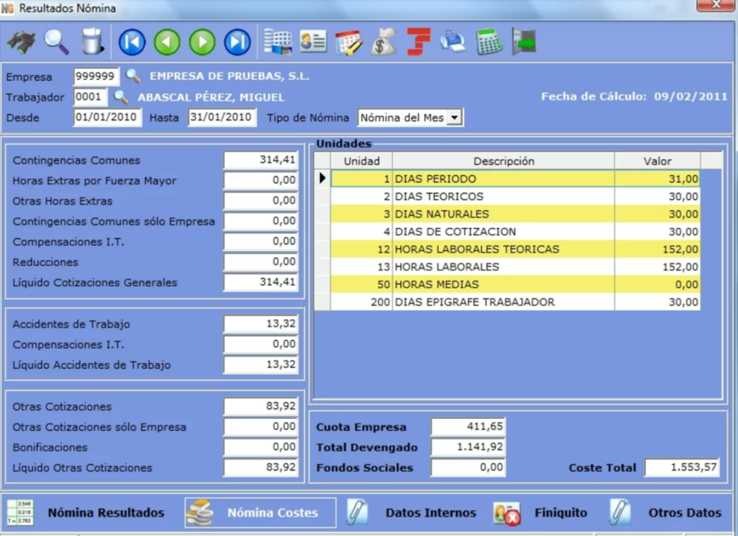This screenshot has width=738, height=536.
Task: Click magnifier lookup next to Trabajador code
Action: coord(121,97)
